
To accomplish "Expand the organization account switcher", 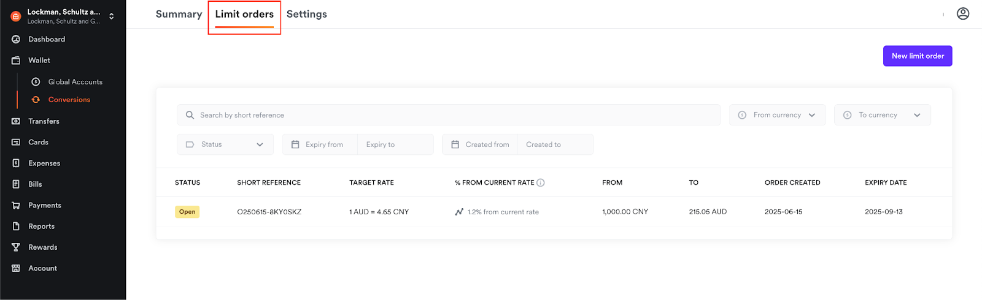I will click(x=111, y=17).
